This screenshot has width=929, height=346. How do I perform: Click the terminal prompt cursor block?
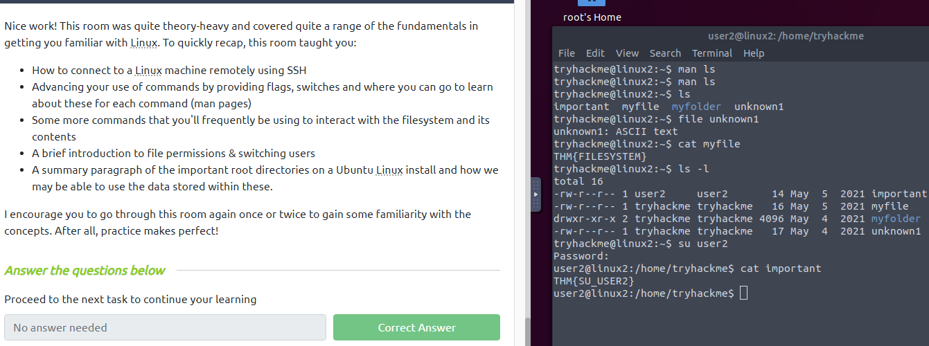743,293
